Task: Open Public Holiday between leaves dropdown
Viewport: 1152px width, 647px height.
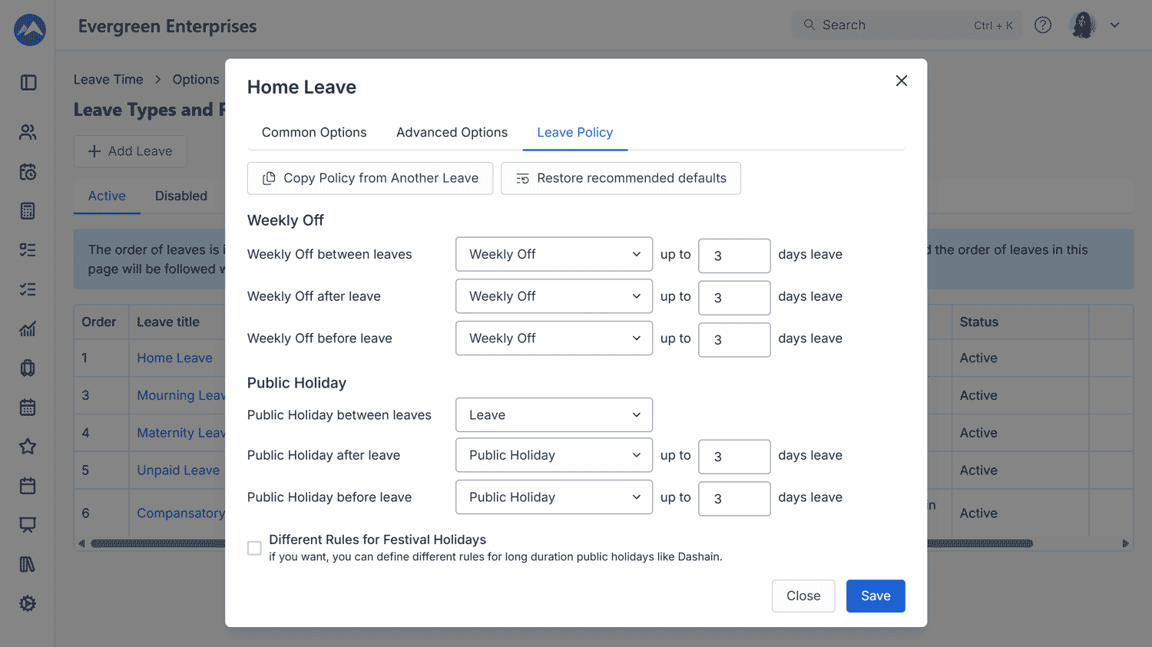Action: pyautogui.click(x=554, y=415)
